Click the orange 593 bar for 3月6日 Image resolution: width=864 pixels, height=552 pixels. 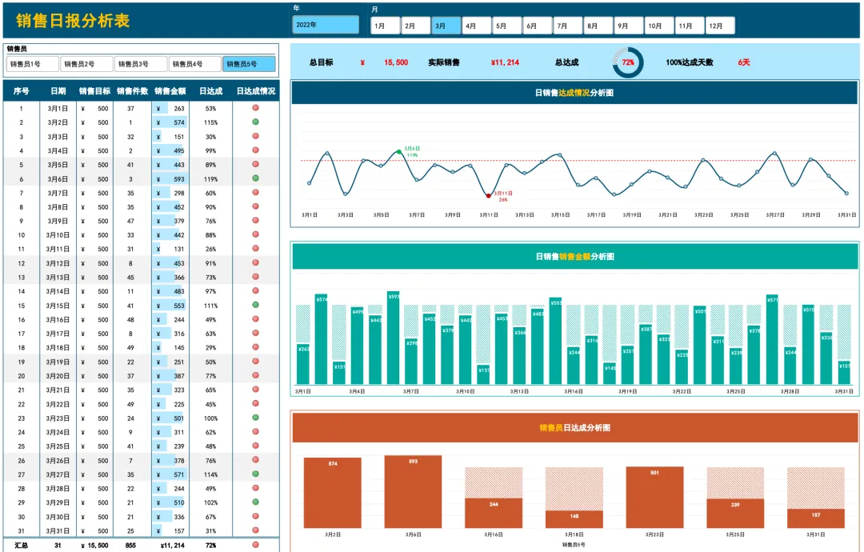coord(414,491)
